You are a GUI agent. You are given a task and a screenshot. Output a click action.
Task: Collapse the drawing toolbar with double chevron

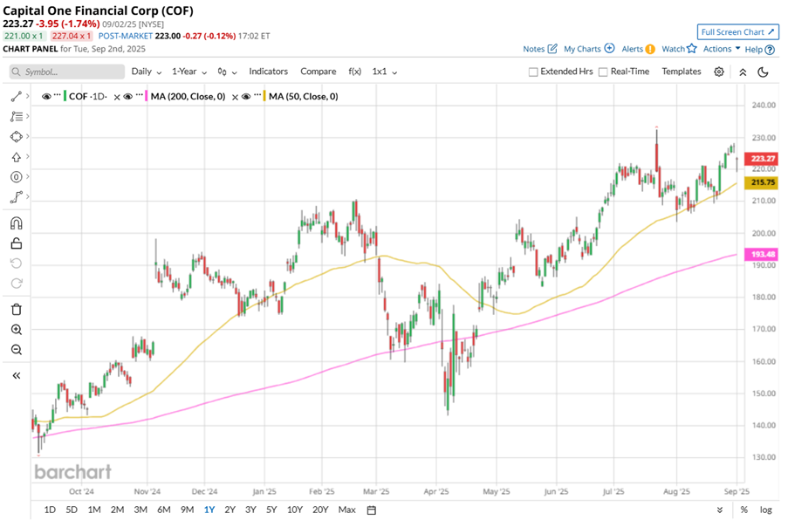16,376
